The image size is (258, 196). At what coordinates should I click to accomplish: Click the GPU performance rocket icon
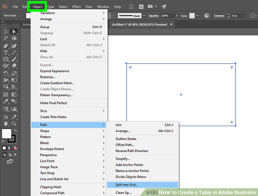[x=164, y=6]
